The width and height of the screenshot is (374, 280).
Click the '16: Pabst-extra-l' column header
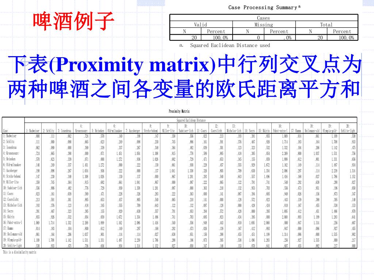tap(280, 129)
